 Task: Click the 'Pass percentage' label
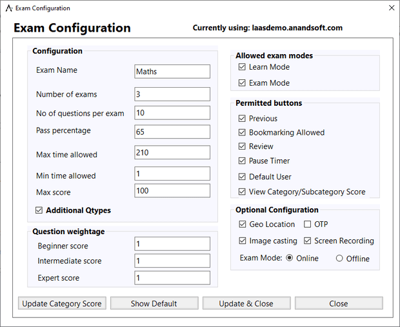tap(63, 130)
